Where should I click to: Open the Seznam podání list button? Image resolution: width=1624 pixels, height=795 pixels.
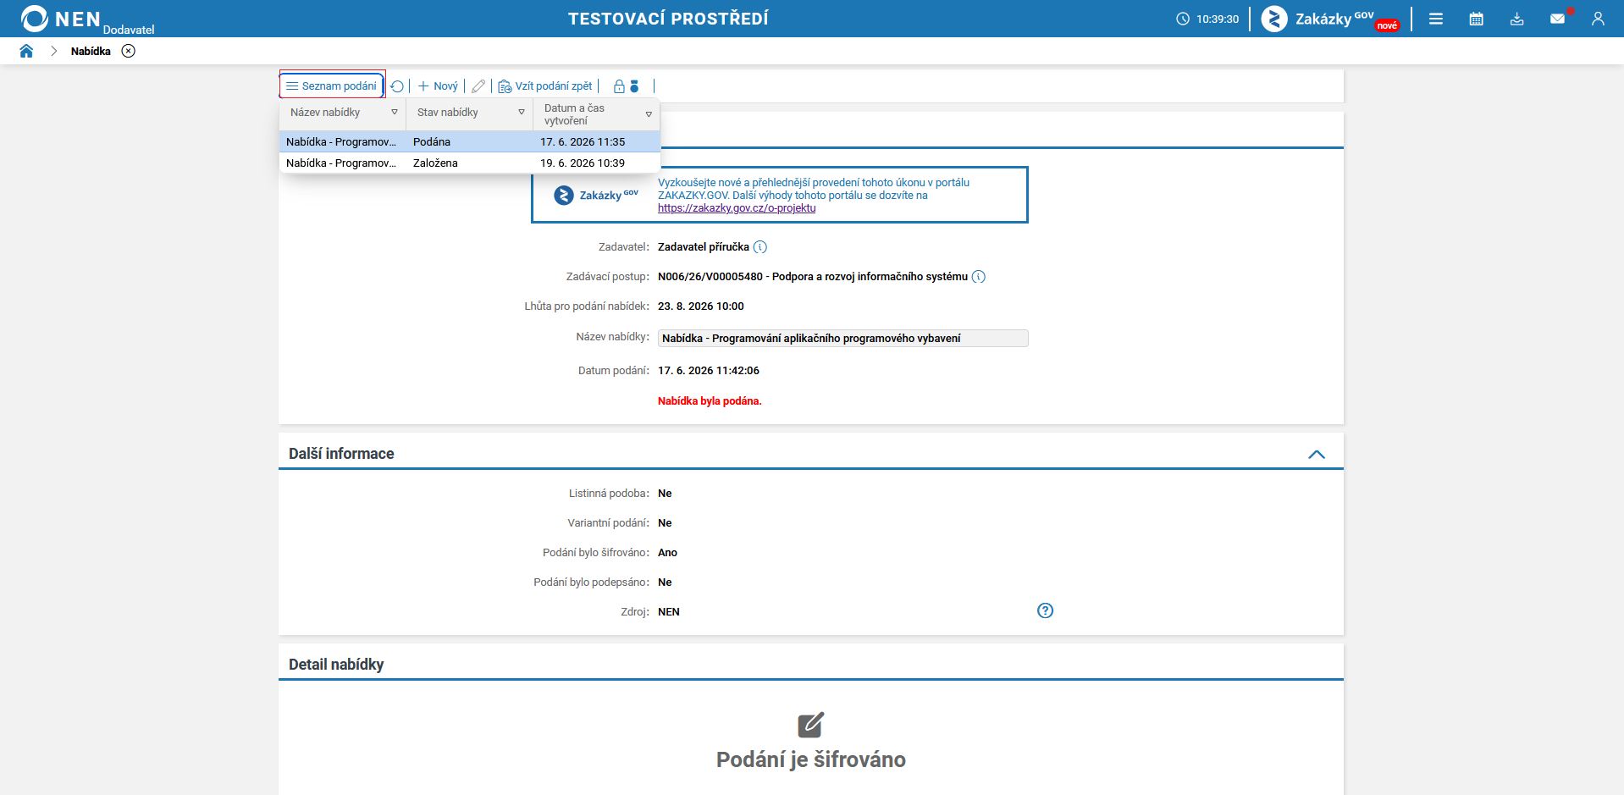tap(332, 86)
